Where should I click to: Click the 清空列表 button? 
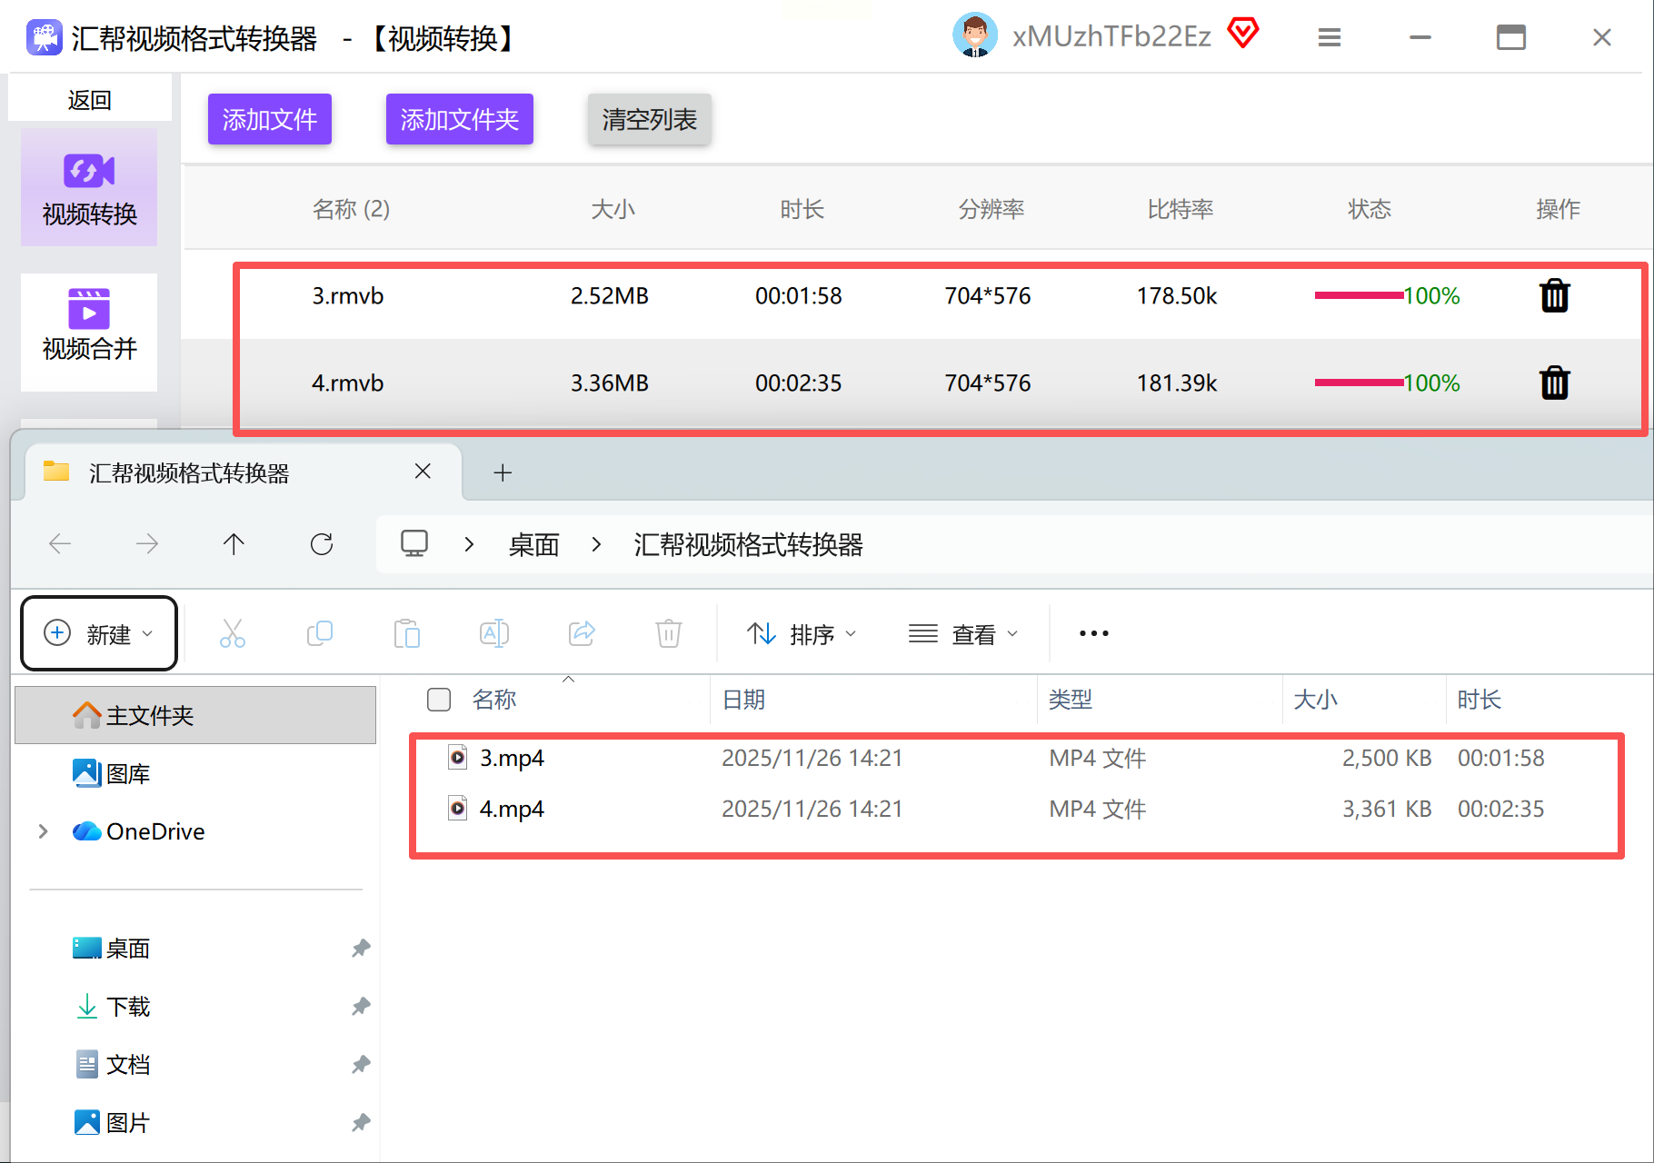pos(649,119)
